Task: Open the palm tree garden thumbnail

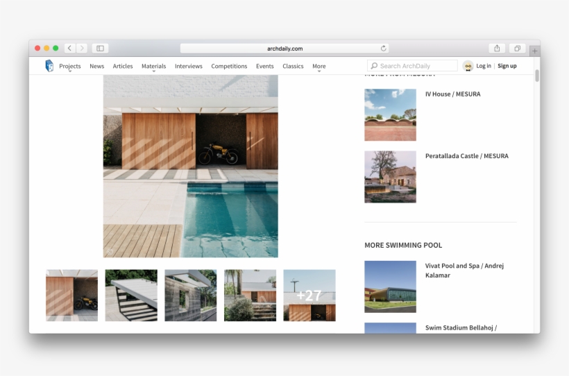Action: tap(250, 295)
